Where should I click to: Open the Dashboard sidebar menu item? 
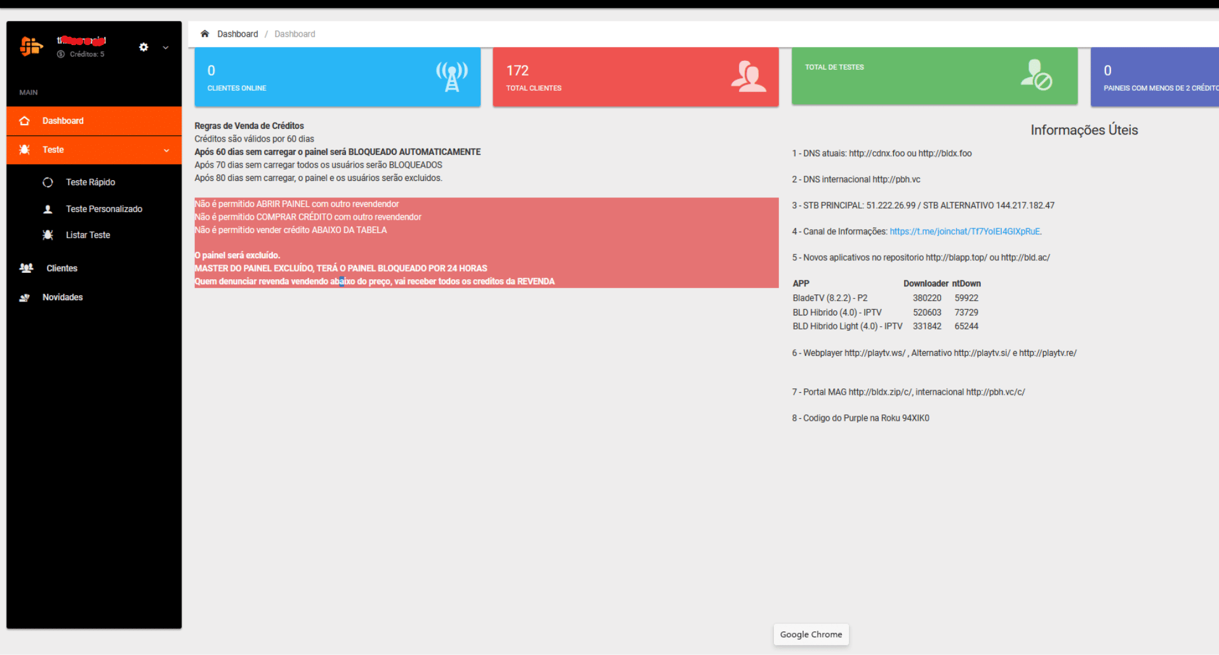tap(63, 121)
